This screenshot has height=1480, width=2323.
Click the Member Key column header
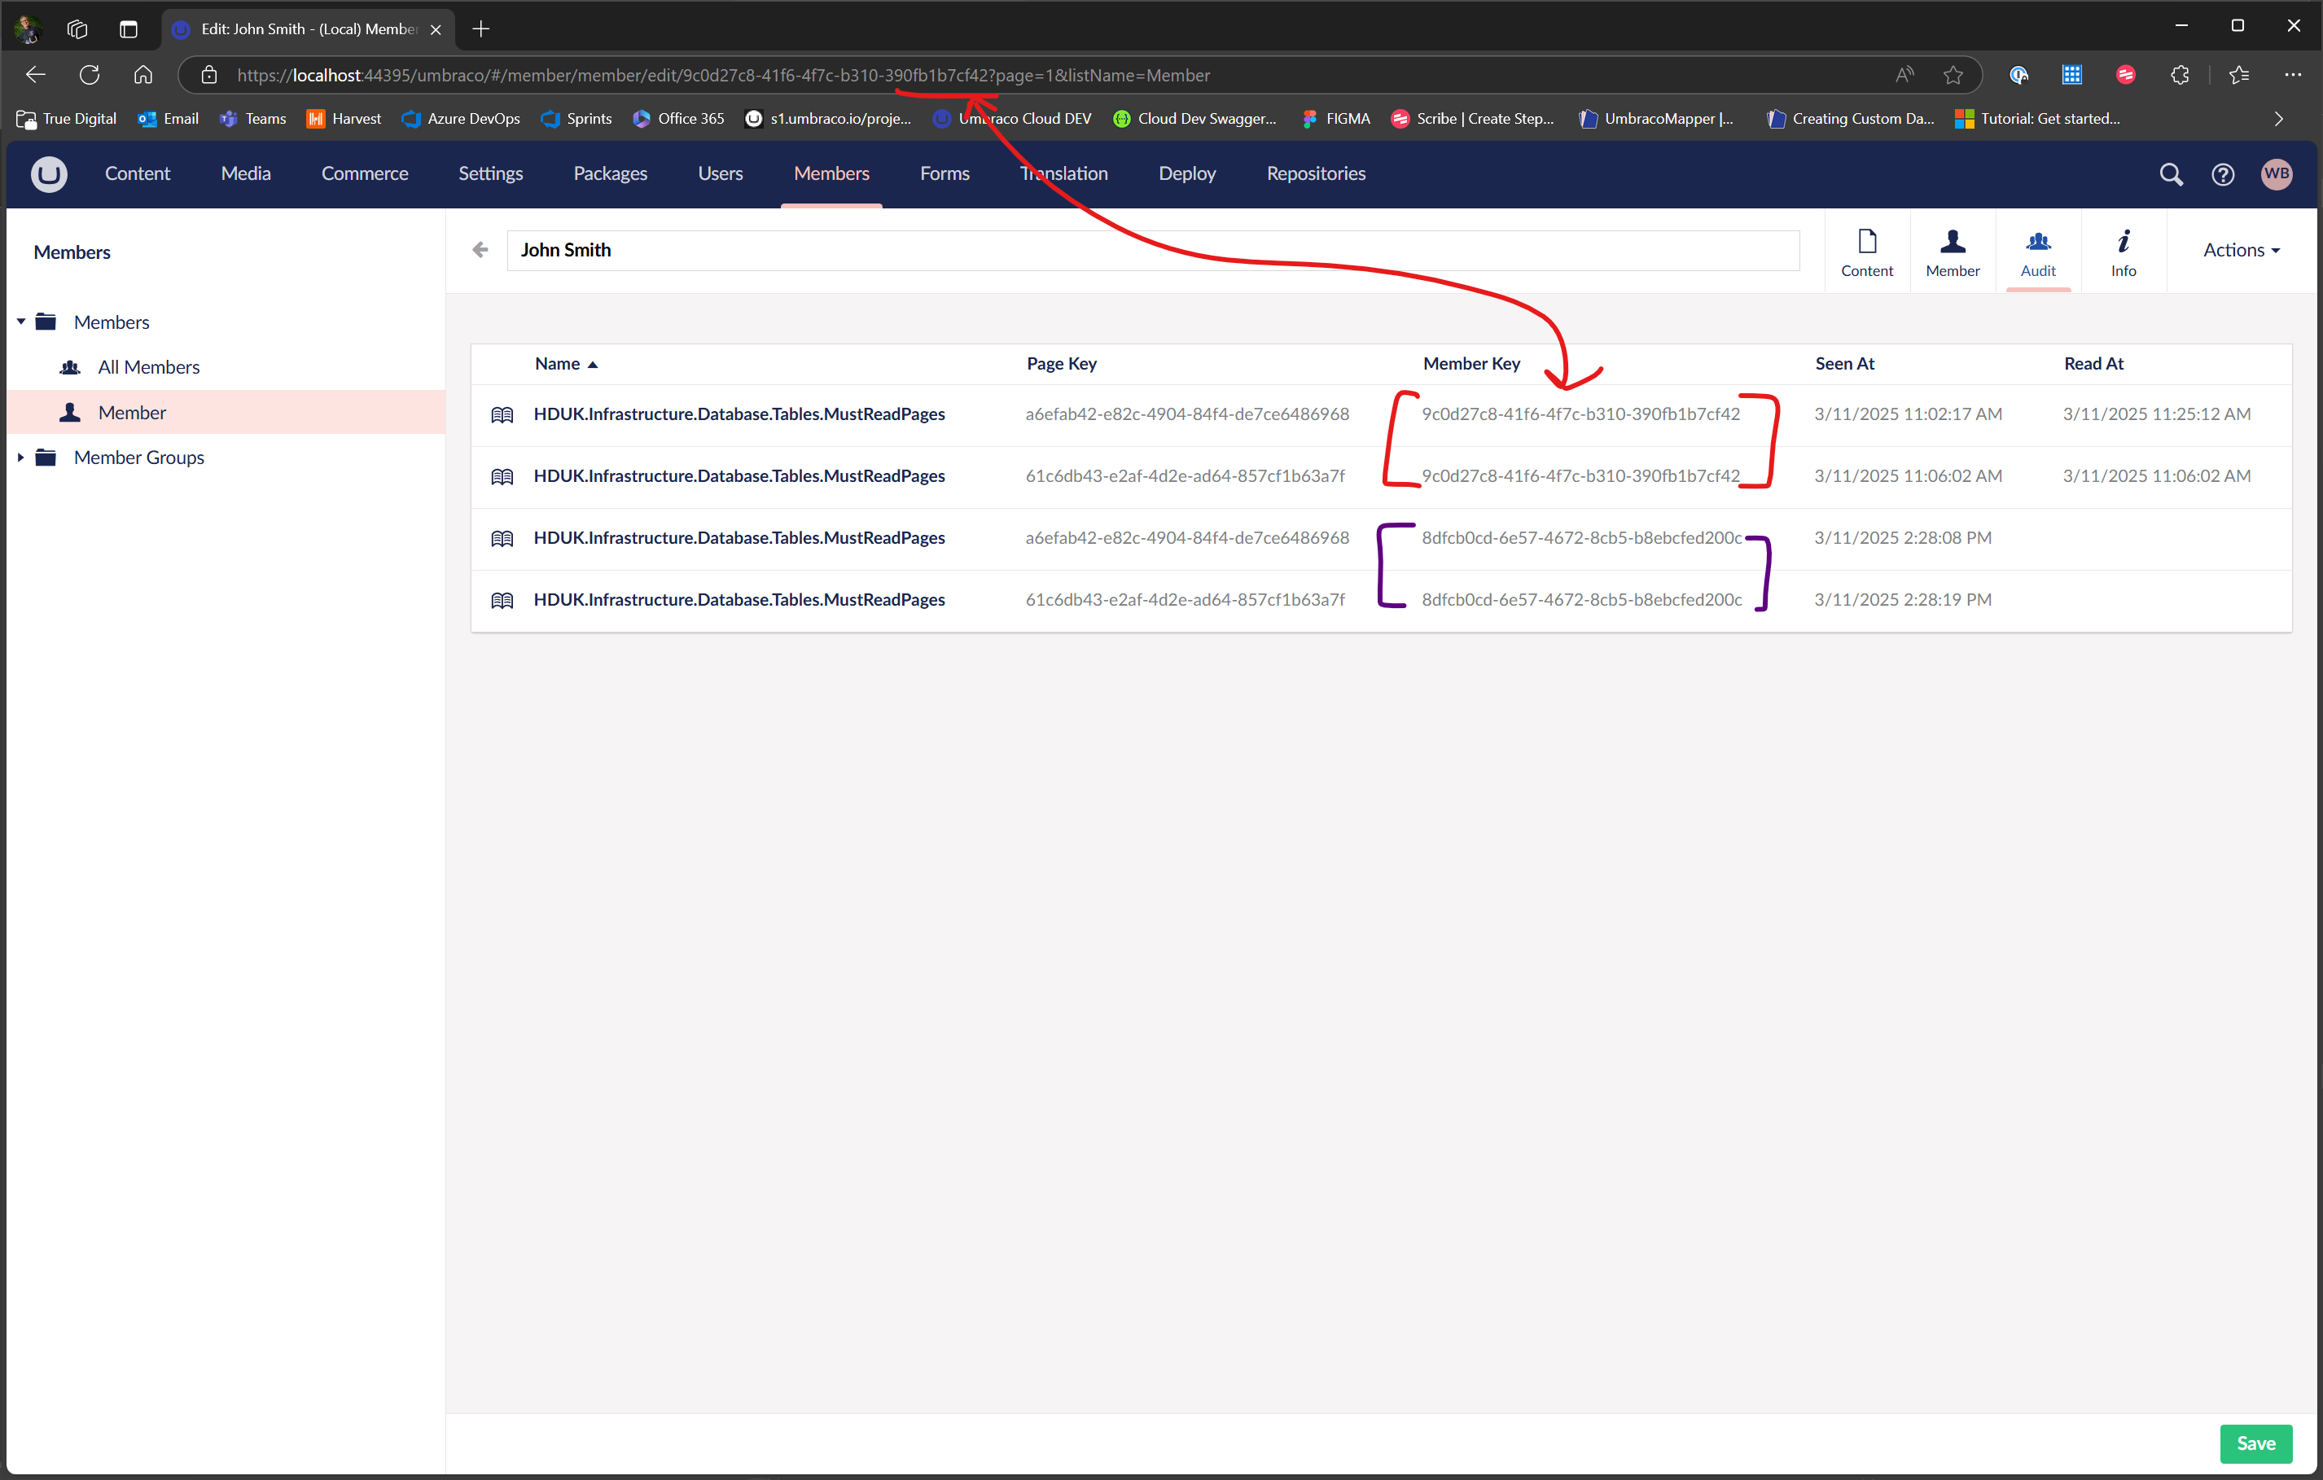pos(1471,364)
